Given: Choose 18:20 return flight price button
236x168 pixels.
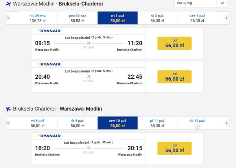Looking at the screenshot, I should point(174,148).
